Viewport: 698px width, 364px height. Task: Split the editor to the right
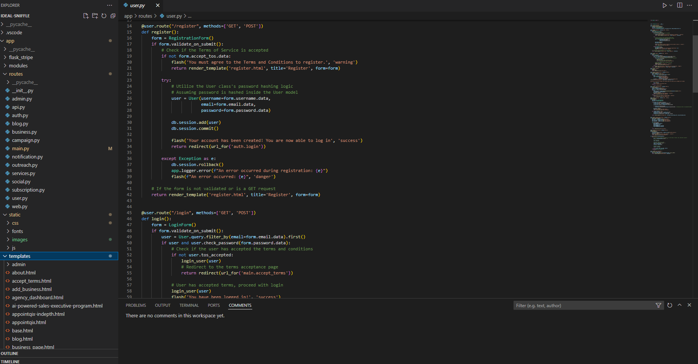point(680,5)
